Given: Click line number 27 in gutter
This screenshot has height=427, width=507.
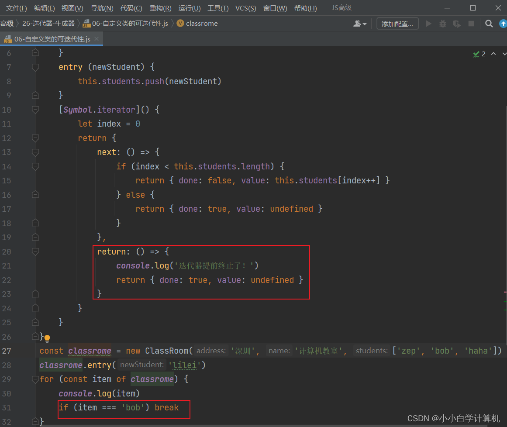Looking at the screenshot, I should pyautogui.click(x=7, y=351).
